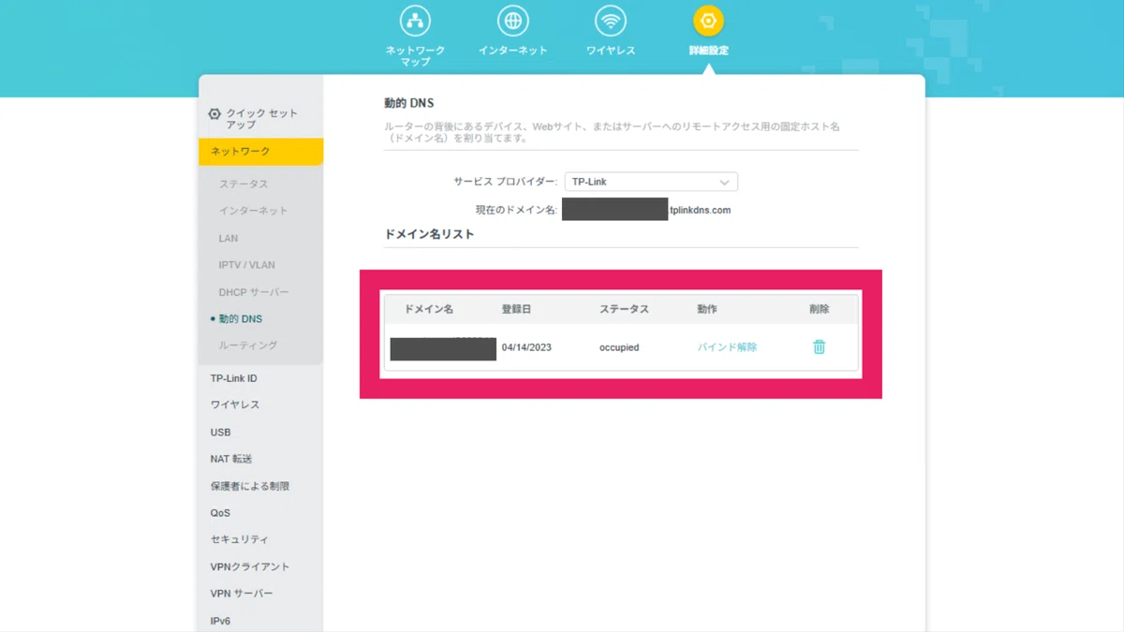Open LAN settings in the sidebar
1124x632 pixels.
click(x=229, y=239)
